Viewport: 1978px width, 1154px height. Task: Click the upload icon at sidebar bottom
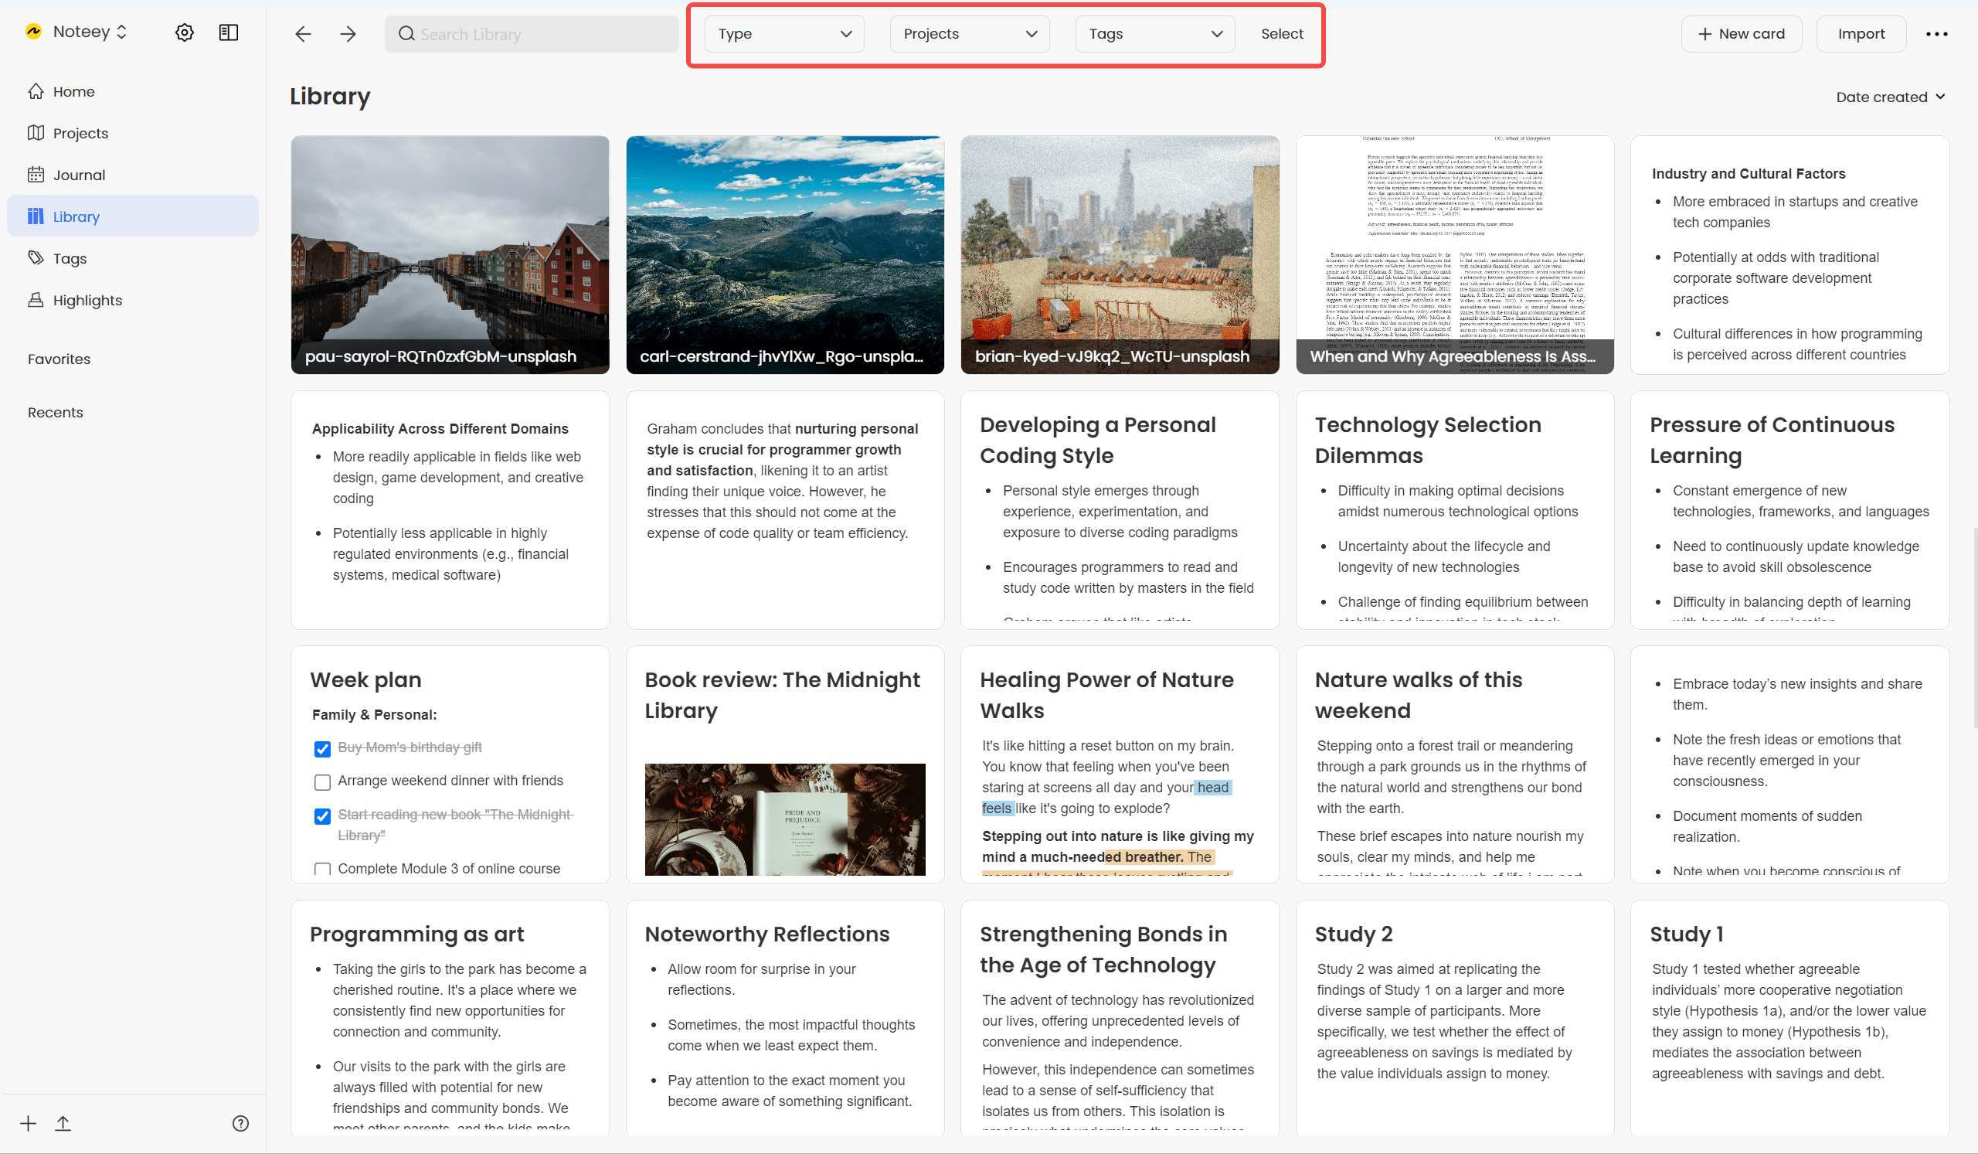(x=63, y=1123)
